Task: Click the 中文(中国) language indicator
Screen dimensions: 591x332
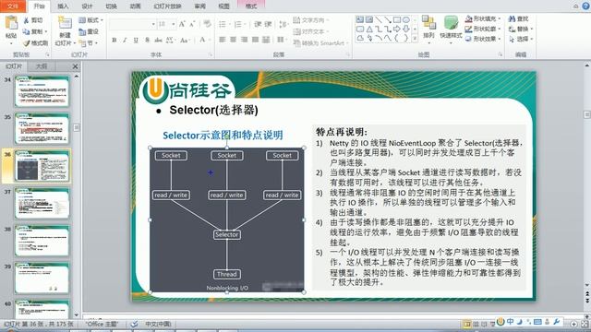Action: pyautogui.click(x=158, y=324)
